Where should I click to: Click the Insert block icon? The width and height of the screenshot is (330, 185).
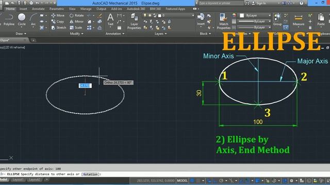201,20
